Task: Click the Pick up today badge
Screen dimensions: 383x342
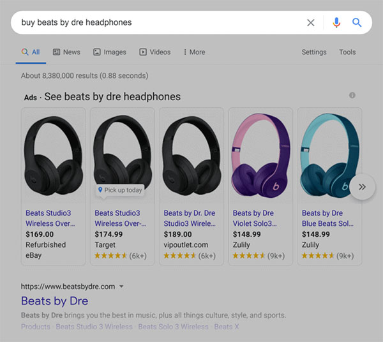Action: coord(120,190)
